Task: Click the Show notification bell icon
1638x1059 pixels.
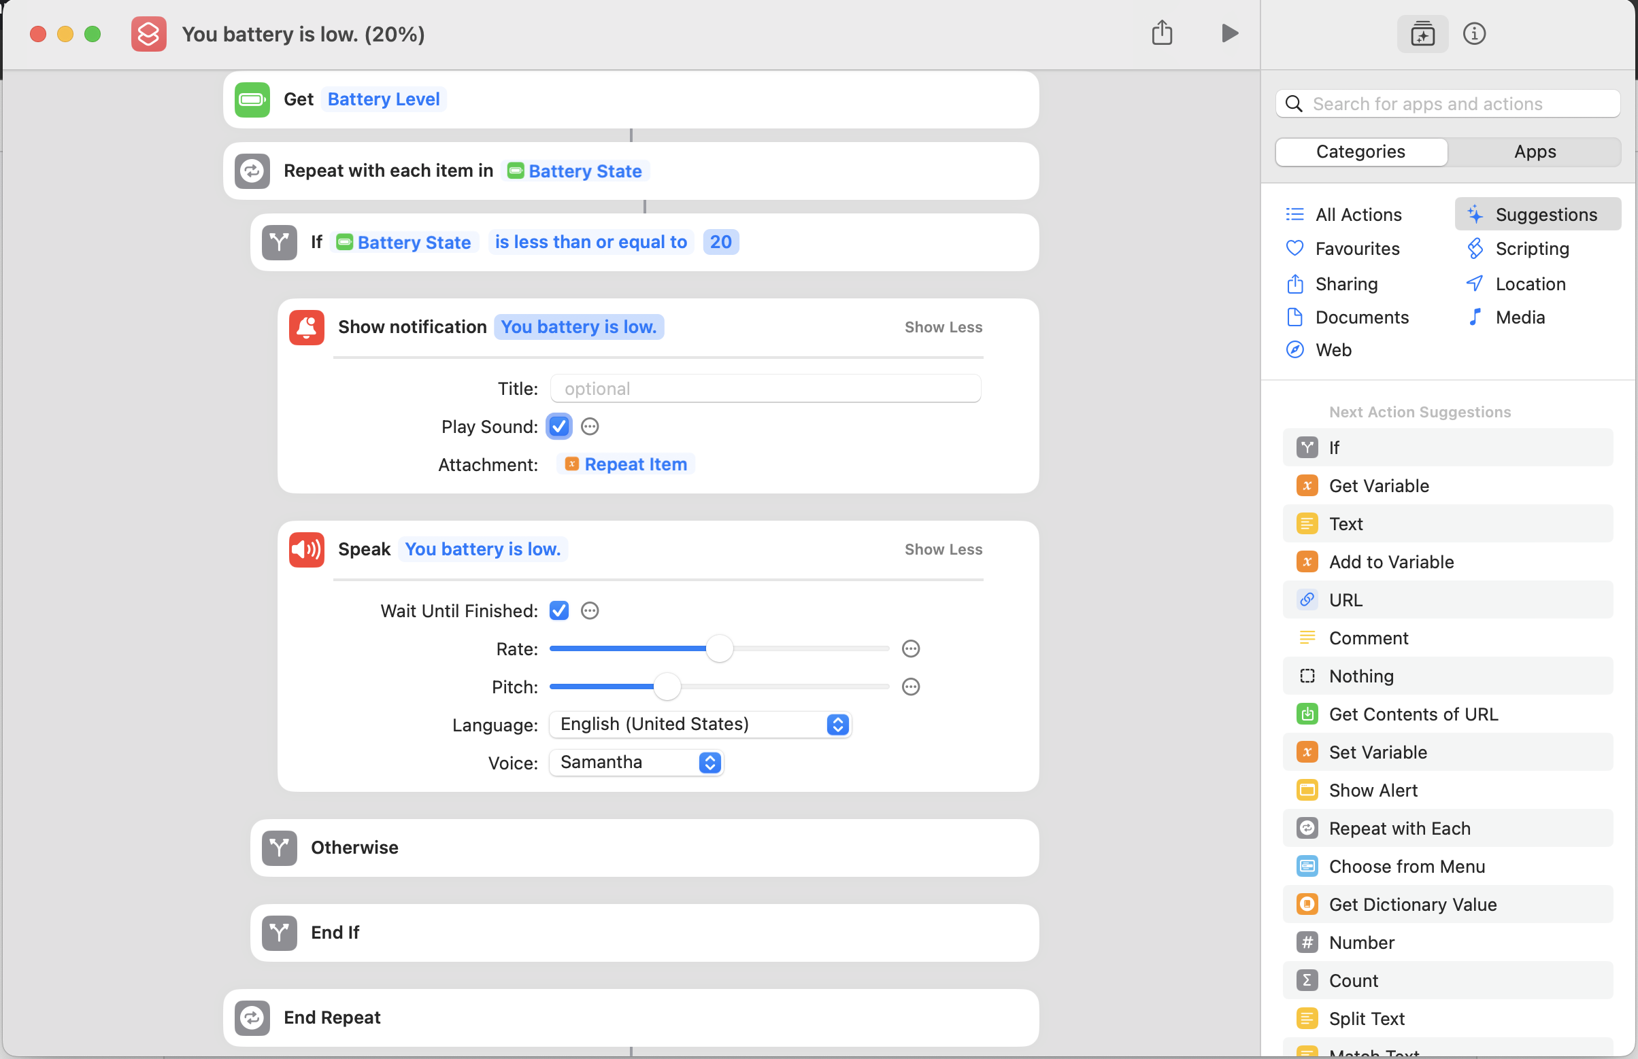Action: coord(306,328)
